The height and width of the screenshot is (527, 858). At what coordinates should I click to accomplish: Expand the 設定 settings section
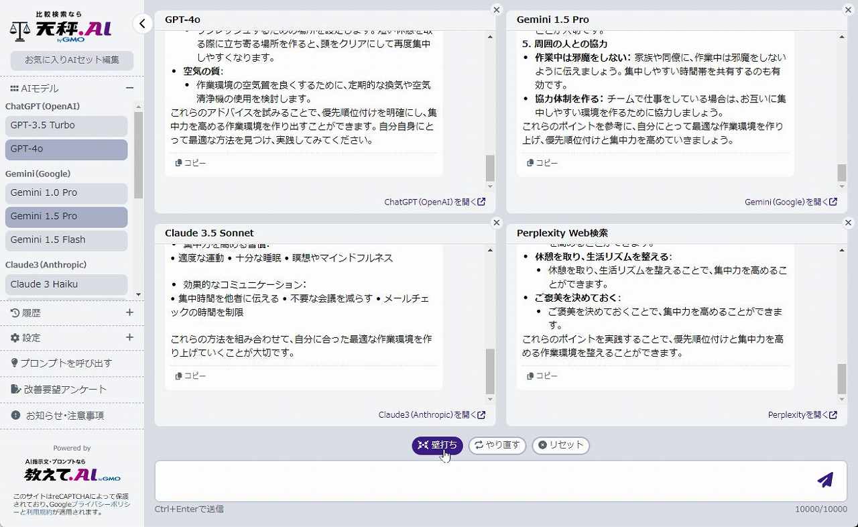click(129, 337)
